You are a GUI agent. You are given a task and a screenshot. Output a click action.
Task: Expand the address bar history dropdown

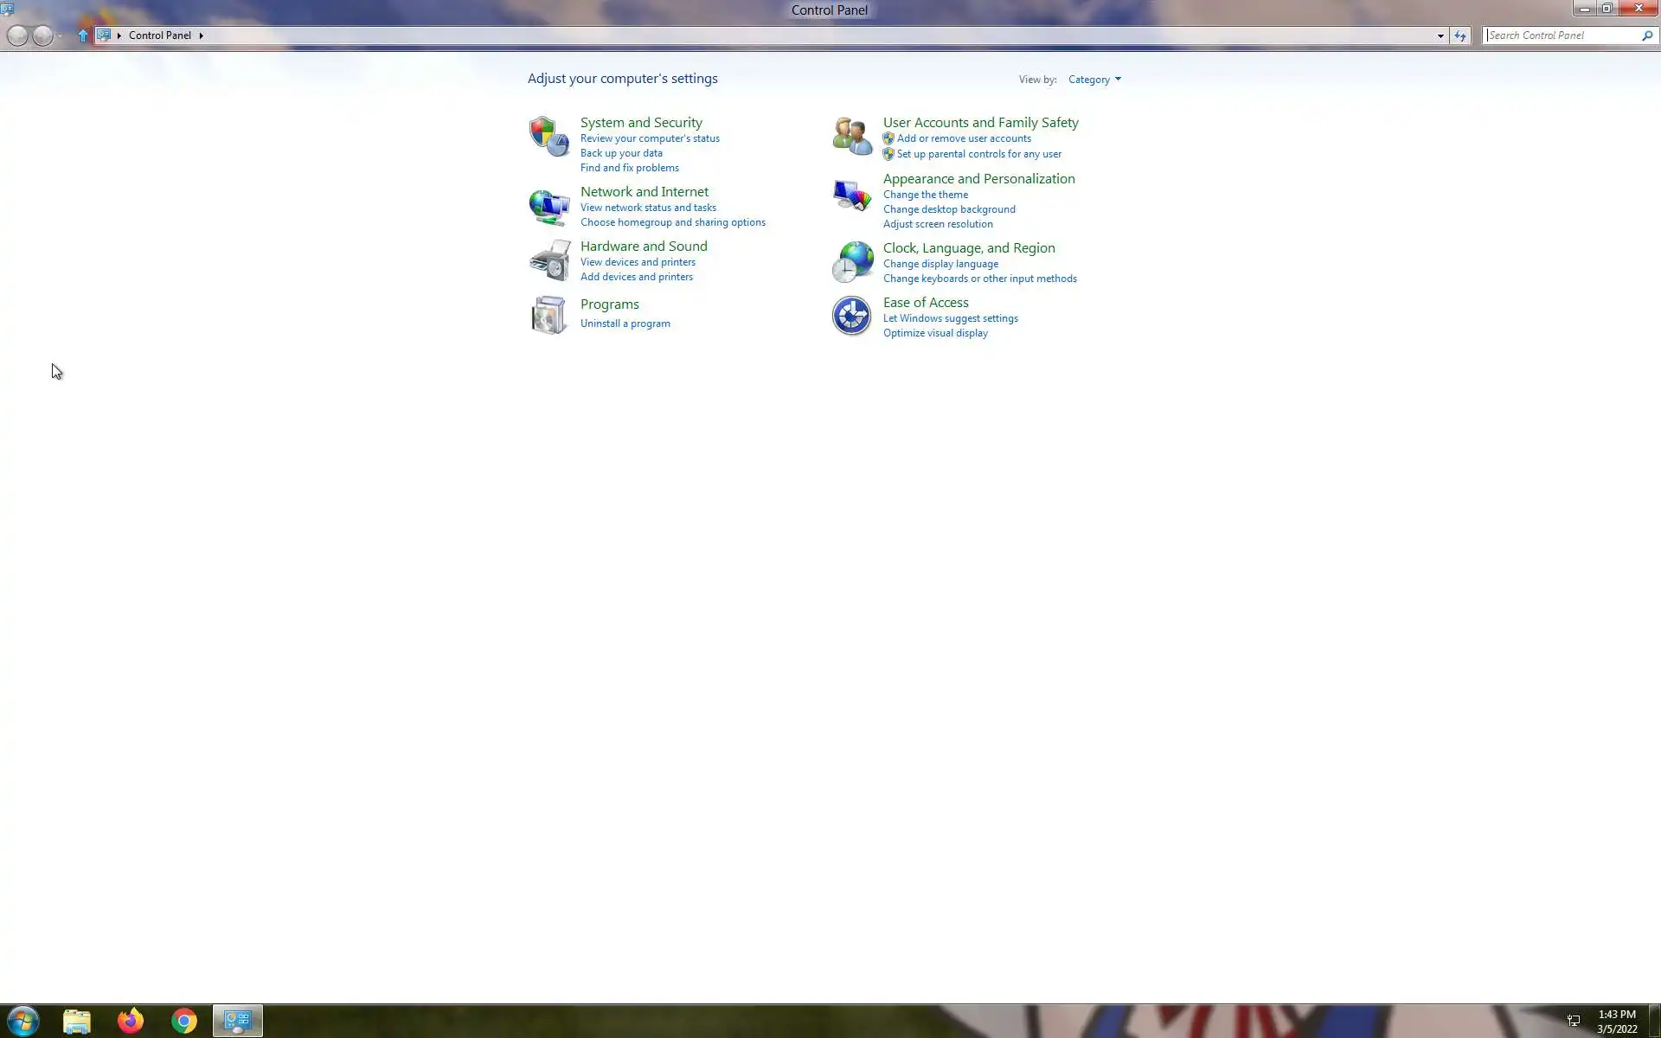point(1440,35)
